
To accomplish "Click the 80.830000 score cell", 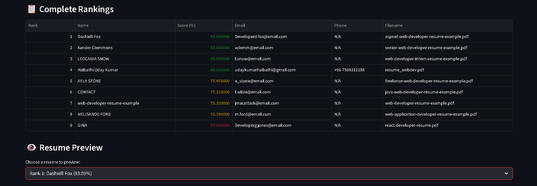I will [204, 70].
